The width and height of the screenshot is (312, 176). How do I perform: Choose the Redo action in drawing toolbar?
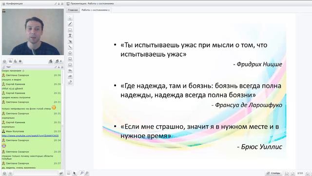tap(70, 76)
